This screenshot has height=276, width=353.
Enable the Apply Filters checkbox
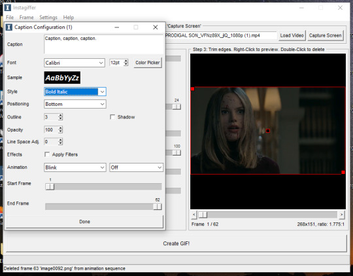coord(47,154)
